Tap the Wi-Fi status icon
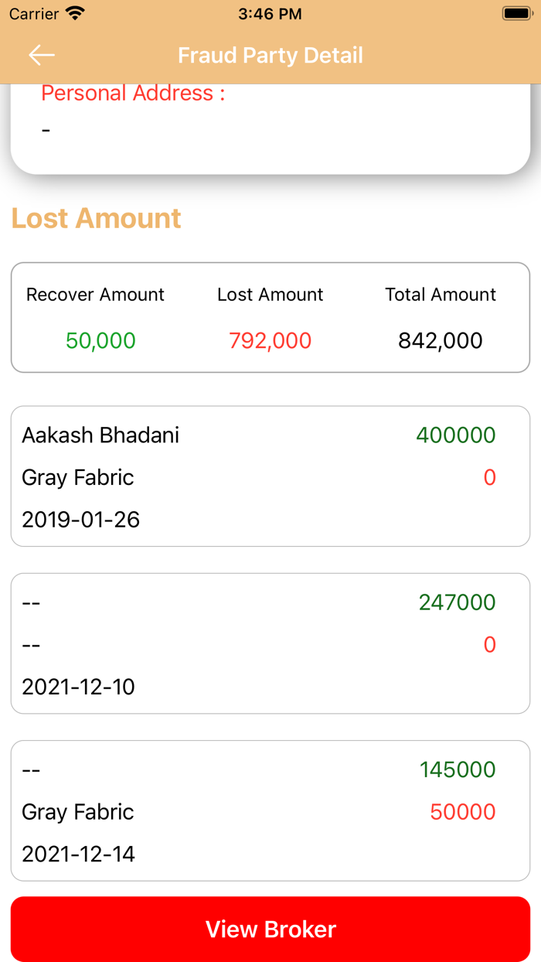This screenshot has height=962, width=541. (75, 14)
